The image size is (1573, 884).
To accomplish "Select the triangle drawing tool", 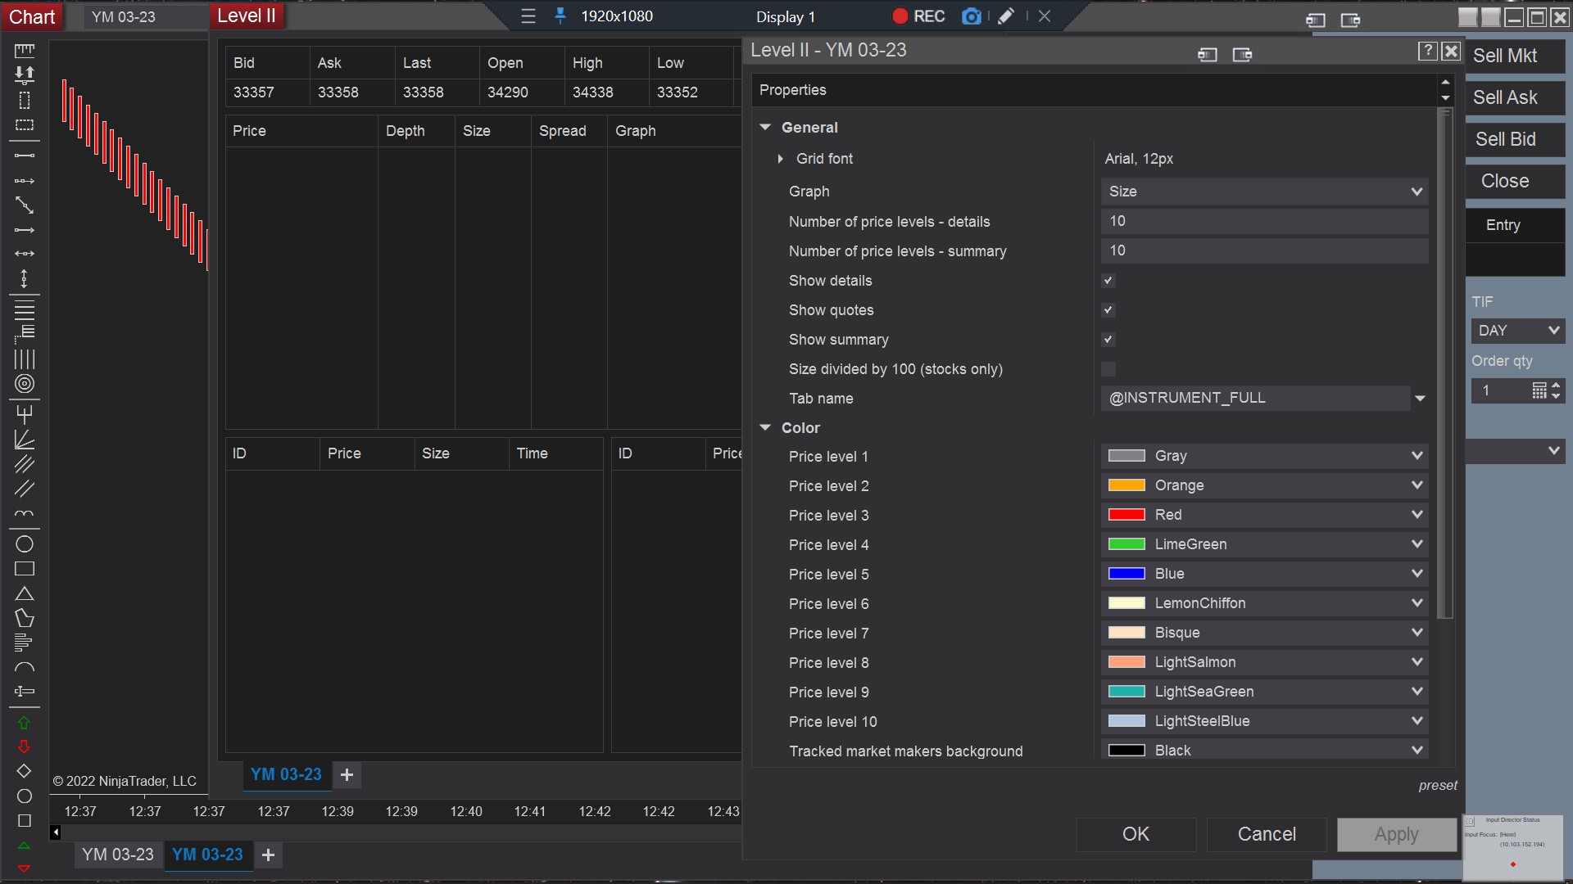I will tap(25, 594).
